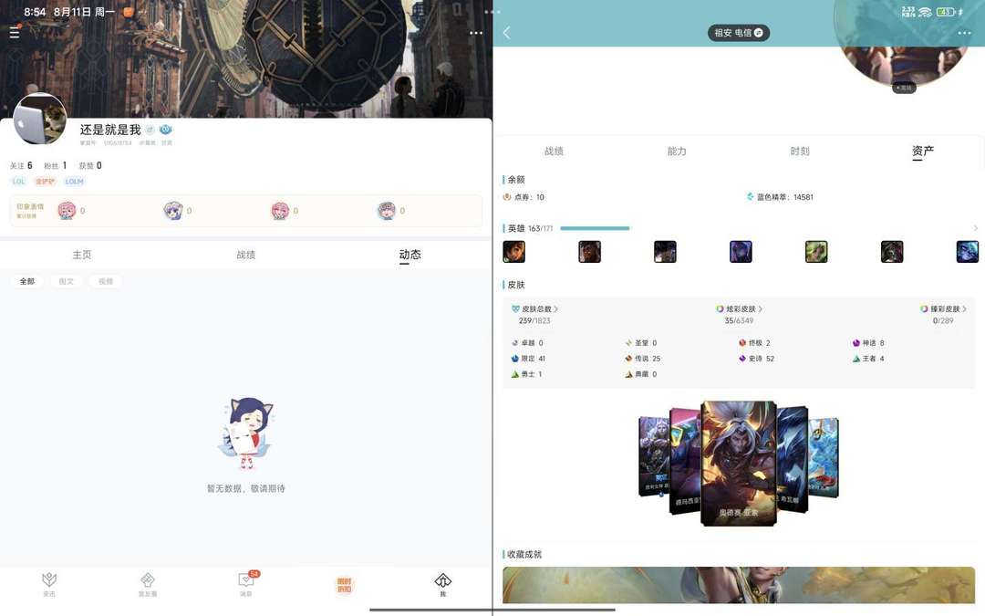
Task: Switch to the left pane's 战绩 tab
Action: (245, 255)
